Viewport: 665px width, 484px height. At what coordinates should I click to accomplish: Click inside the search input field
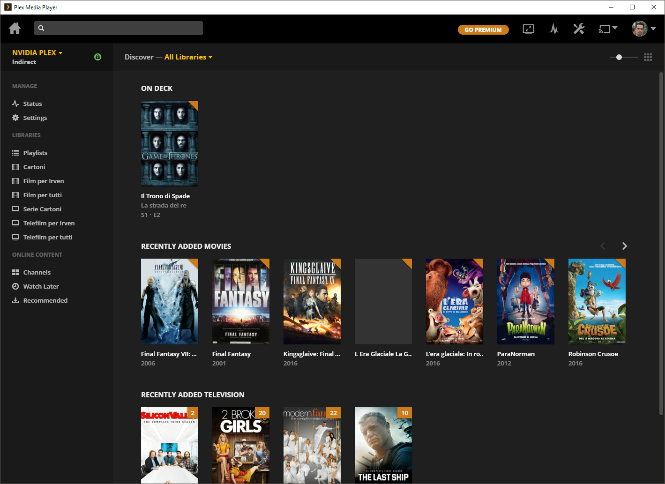(x=119, y=28)
